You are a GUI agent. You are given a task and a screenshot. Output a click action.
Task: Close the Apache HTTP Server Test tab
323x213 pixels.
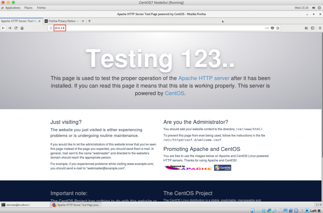39,21
